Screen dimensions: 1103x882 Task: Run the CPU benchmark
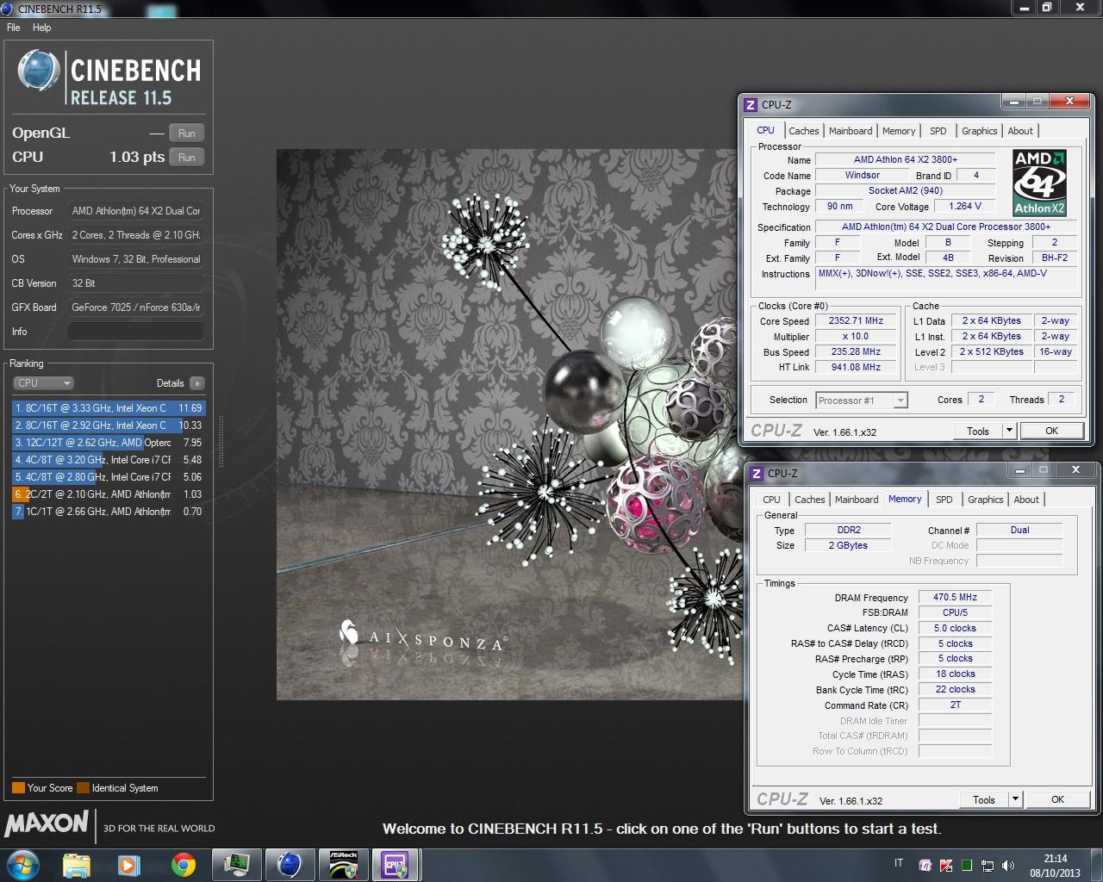pos(187,158)
